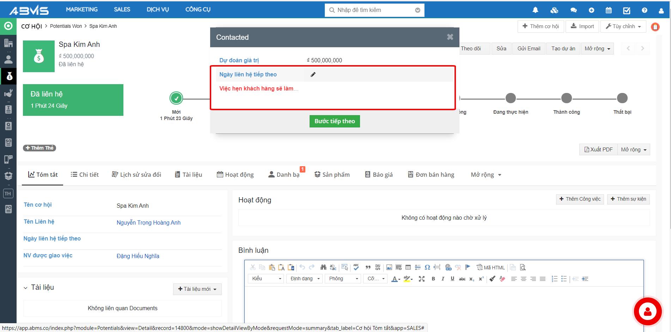The height and width of the screenshot is (332, 671).
Task: Click the Thành công stage marker
Action: pyautogui.click(x=566, y=98)
